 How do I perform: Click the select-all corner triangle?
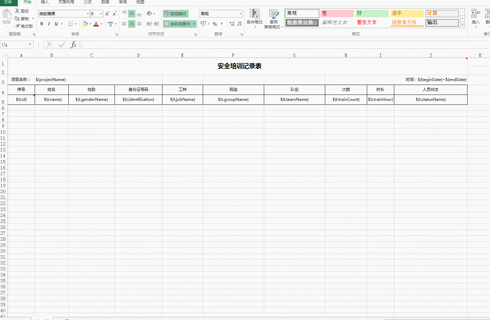[x=5, y=55]
